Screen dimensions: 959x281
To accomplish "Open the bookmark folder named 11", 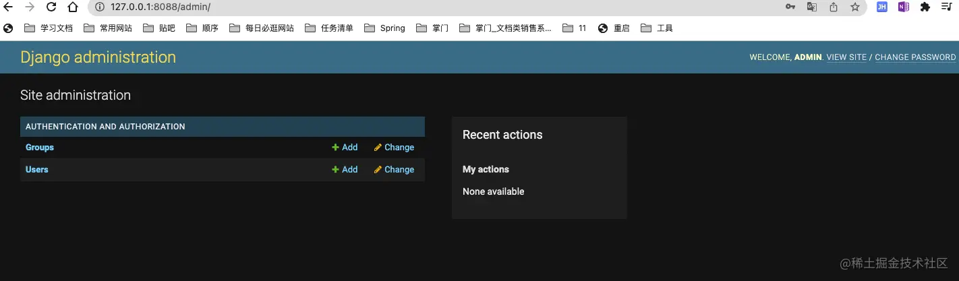I will click(x=575, y=28).
